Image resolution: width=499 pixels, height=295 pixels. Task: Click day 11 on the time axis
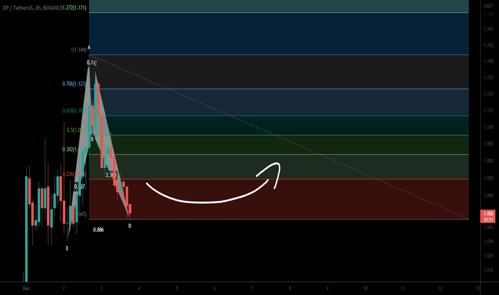403,289
